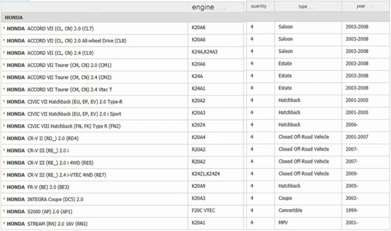The image size is (391, 231).
Task: Click the type column header
Action: point(303,7)
